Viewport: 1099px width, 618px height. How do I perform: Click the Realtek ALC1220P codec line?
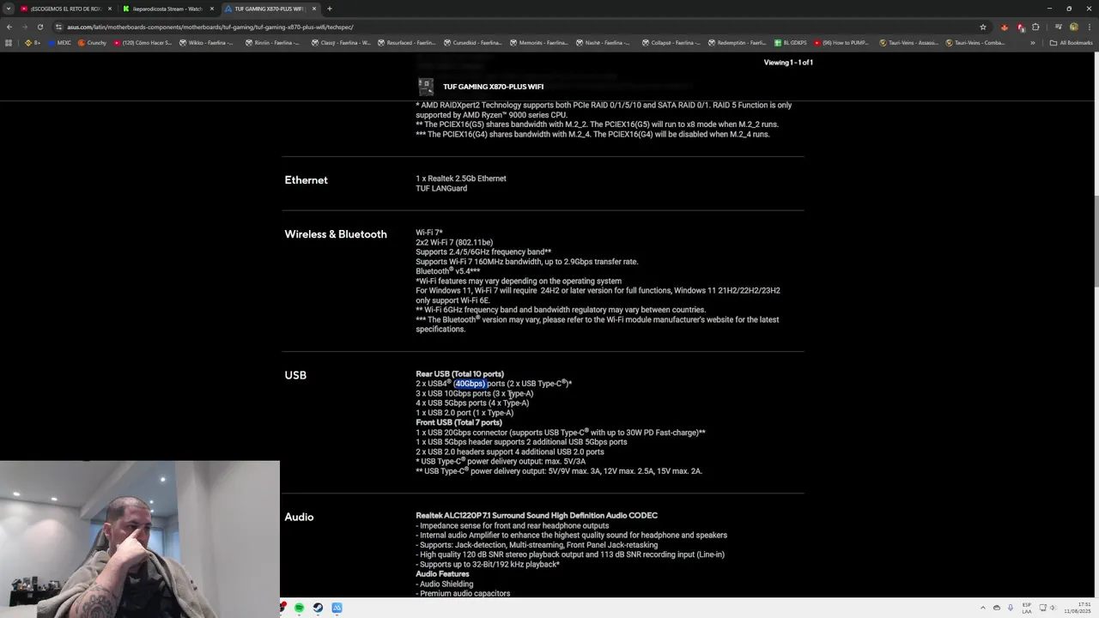[537, 516]
